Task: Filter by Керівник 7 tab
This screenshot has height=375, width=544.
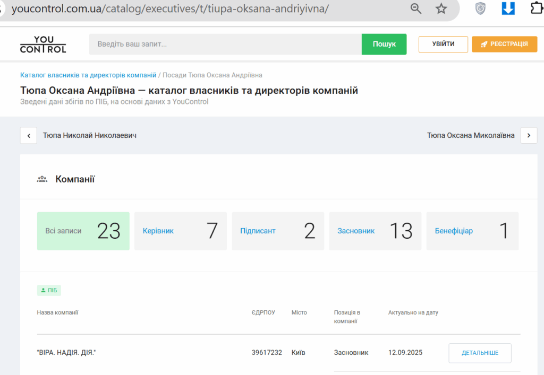Action: tap(181, 231)
